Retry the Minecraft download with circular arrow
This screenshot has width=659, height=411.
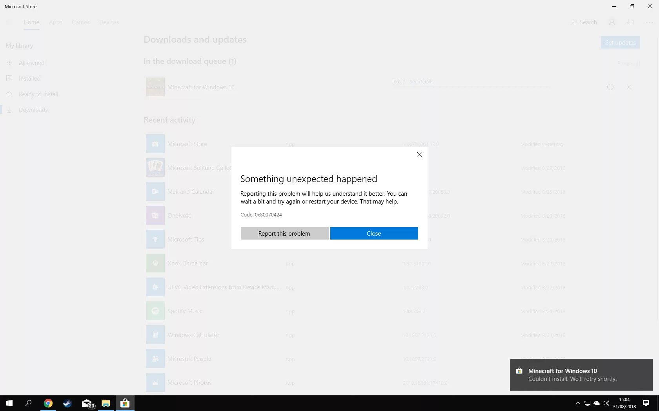point(610,87)
